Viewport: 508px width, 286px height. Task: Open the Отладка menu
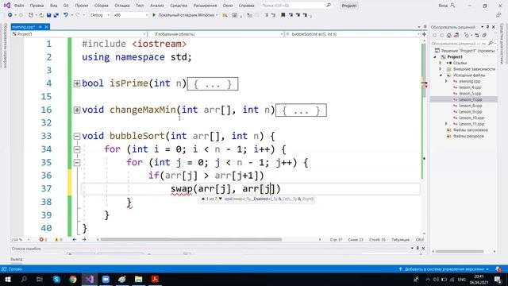tap(122, 6)
